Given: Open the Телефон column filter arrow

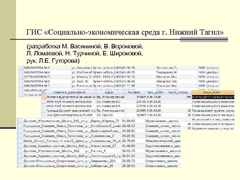Looking at the screenshot, I should (x=144, y=92).
